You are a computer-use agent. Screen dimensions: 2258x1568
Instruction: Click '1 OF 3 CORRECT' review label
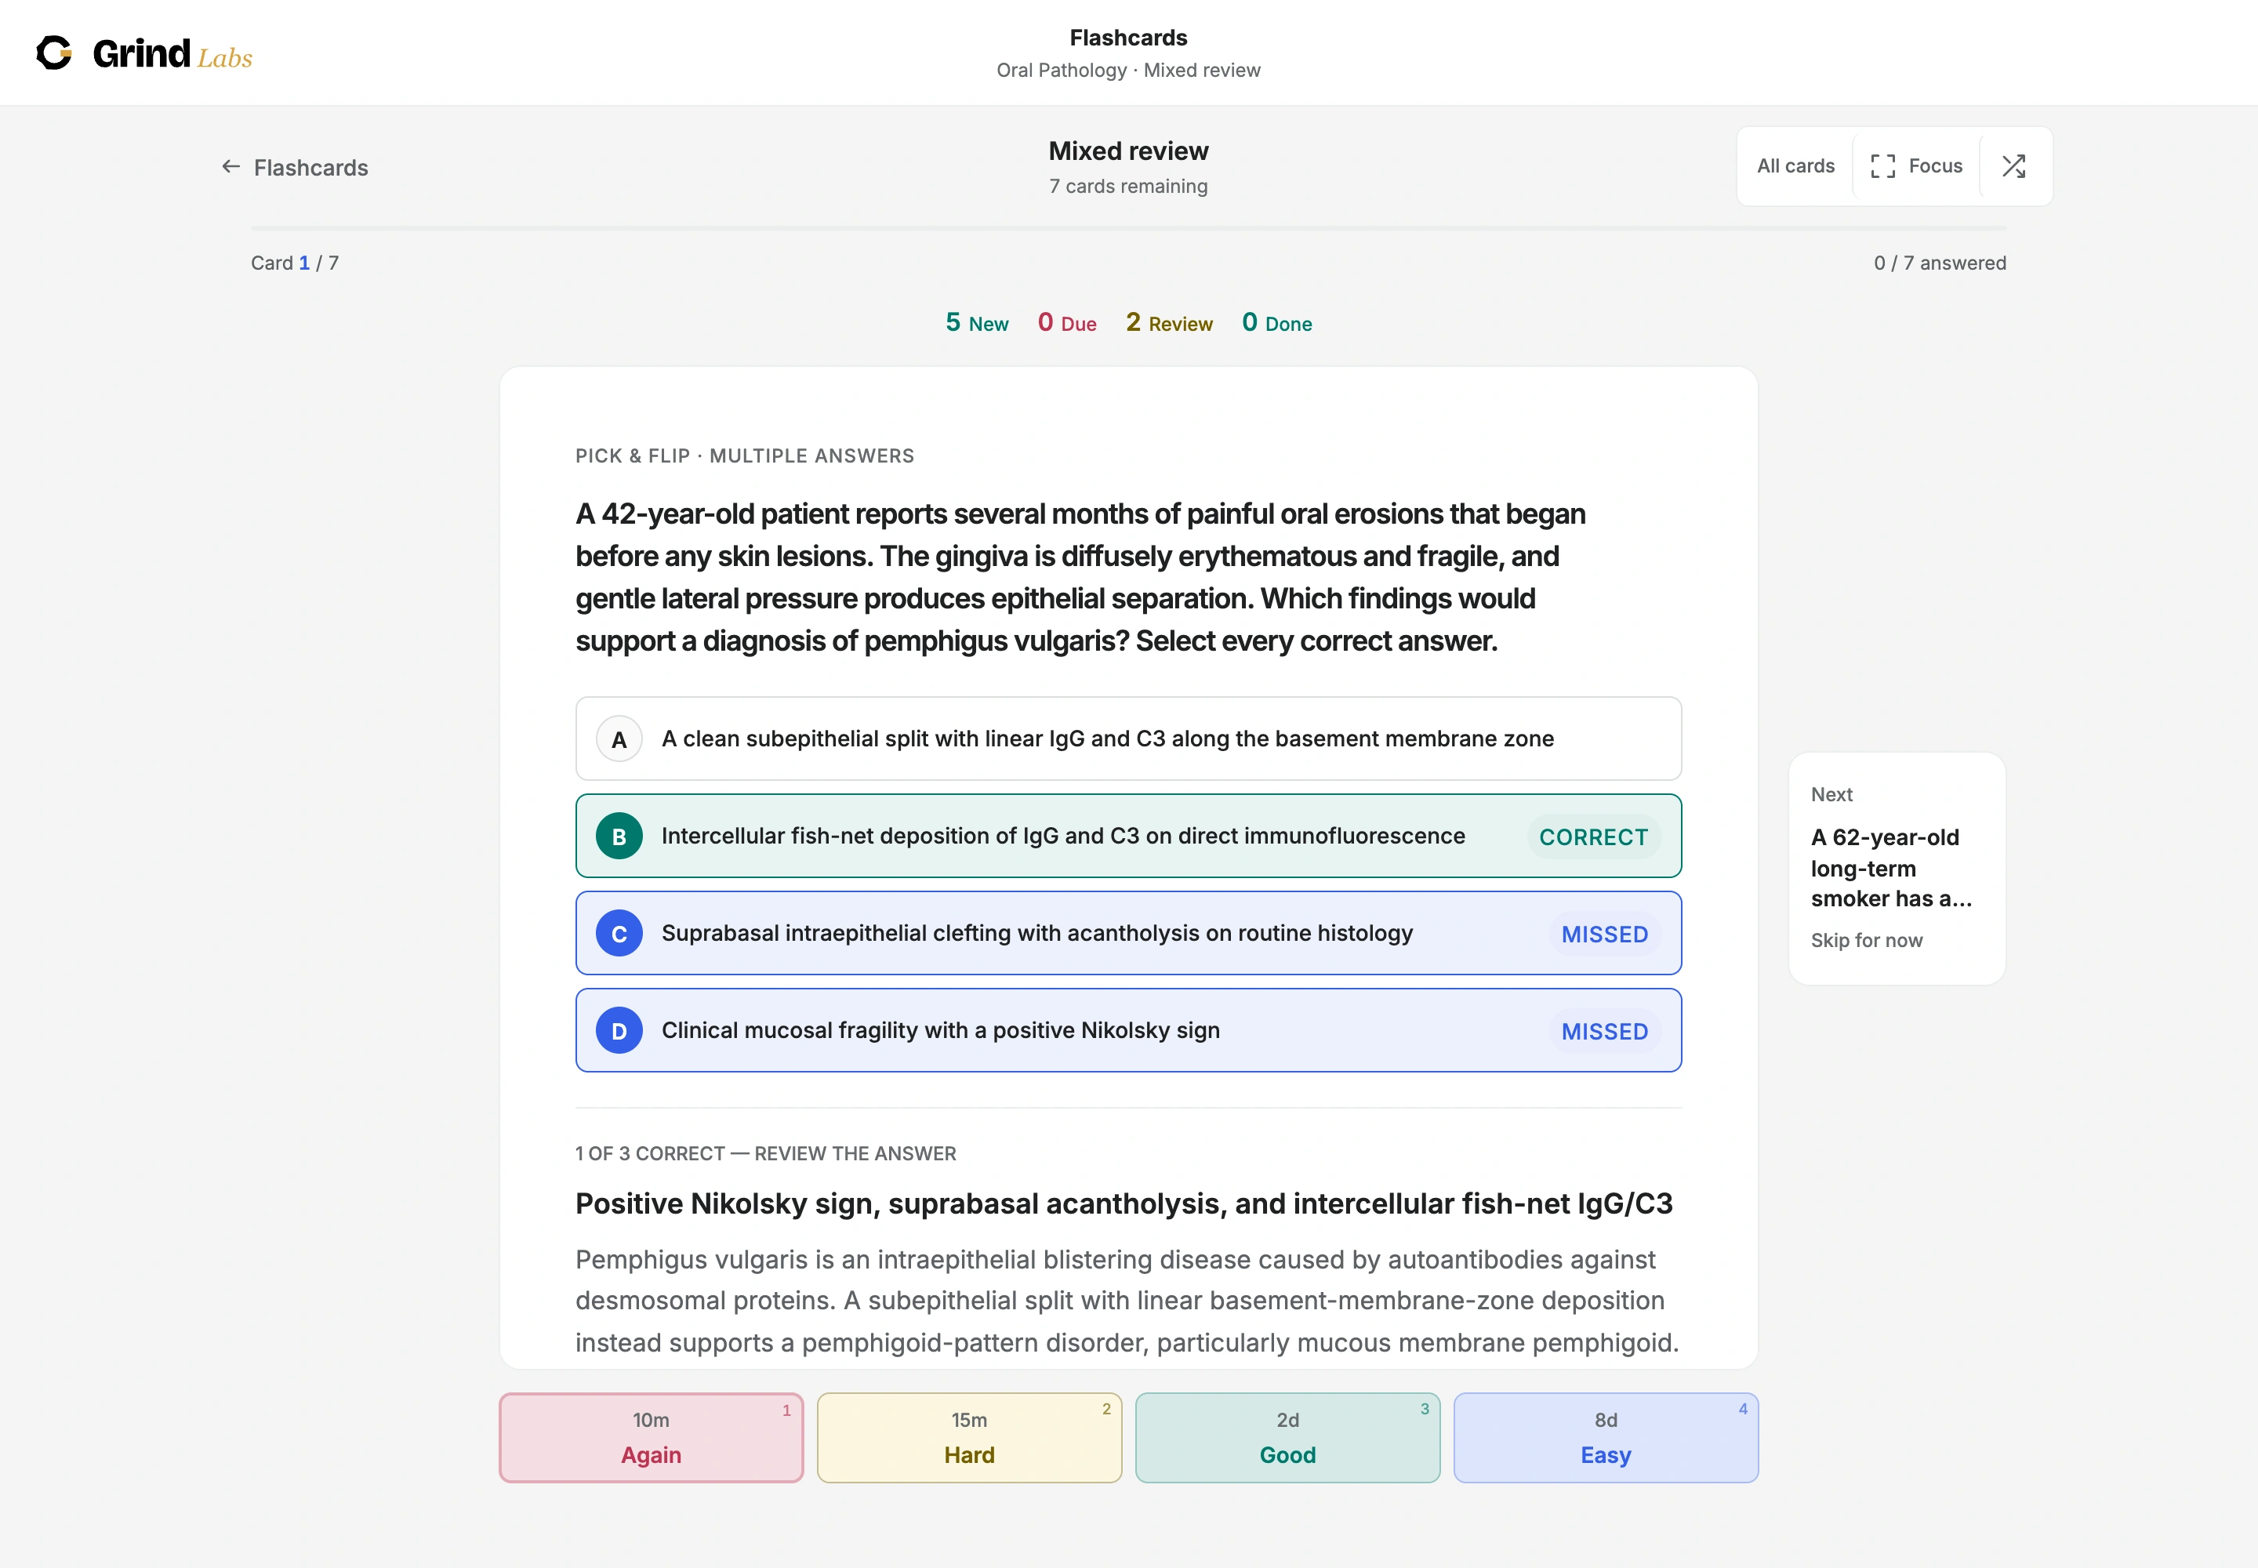pyautogui.click(x=765, y=1153)
